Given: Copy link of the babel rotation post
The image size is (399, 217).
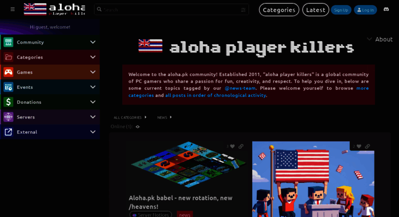Looking at the screenshot, I should click(241, 146).
